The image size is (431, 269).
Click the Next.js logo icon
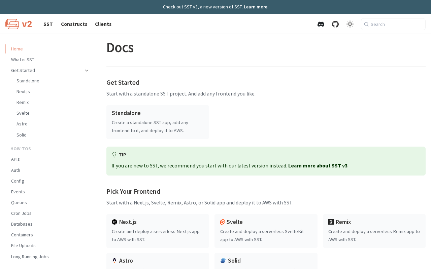(114, 222)
